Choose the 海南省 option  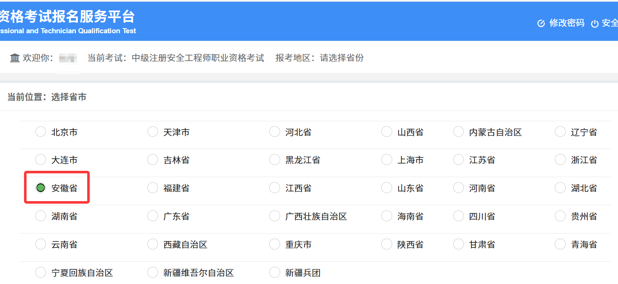point(386,216)
